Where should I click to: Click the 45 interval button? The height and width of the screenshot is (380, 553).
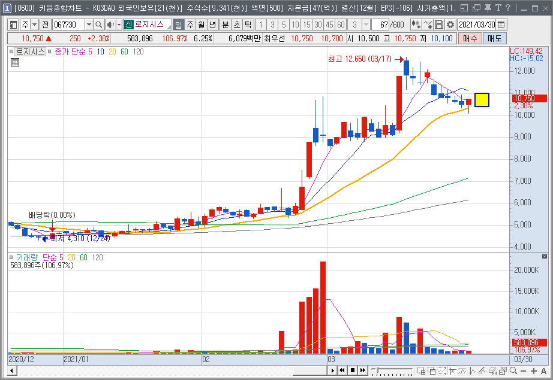330,25
